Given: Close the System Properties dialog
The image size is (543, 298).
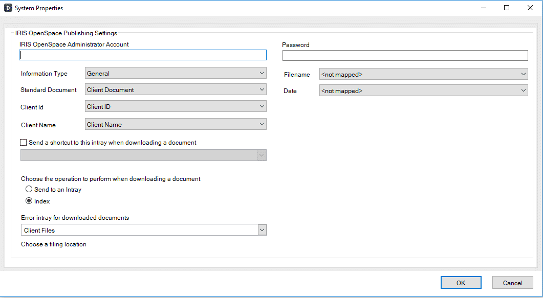Looking at the screenshot, I should (530, 8).
